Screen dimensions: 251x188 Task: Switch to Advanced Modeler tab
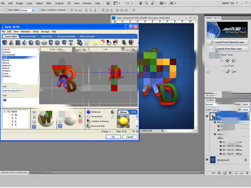[x=66, y=37]
